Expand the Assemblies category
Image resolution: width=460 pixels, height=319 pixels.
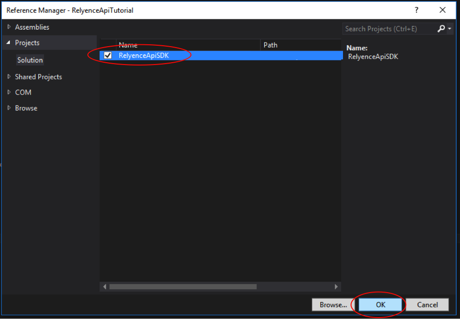click(x=9, y=27)
